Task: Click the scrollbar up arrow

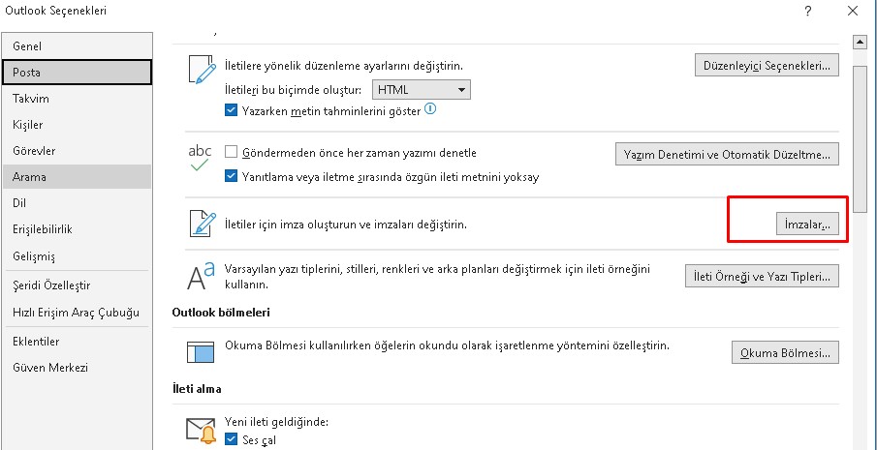Action: tap(859, 42)
